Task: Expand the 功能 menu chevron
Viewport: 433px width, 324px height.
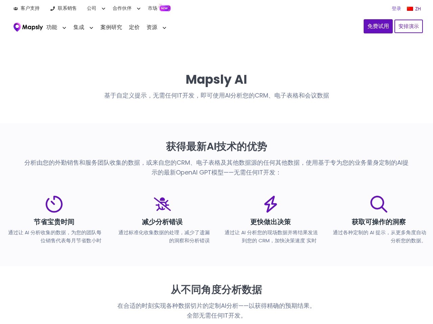Action: (x=64, y=28)
